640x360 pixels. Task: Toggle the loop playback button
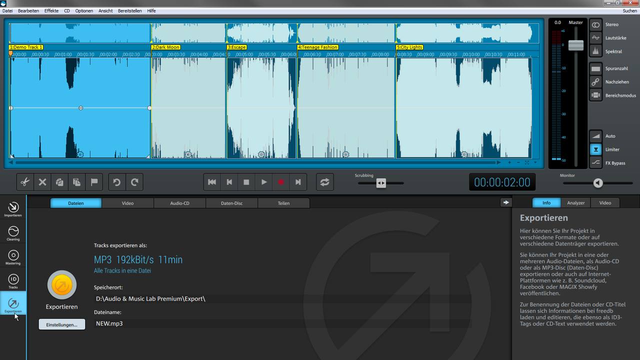325,182
